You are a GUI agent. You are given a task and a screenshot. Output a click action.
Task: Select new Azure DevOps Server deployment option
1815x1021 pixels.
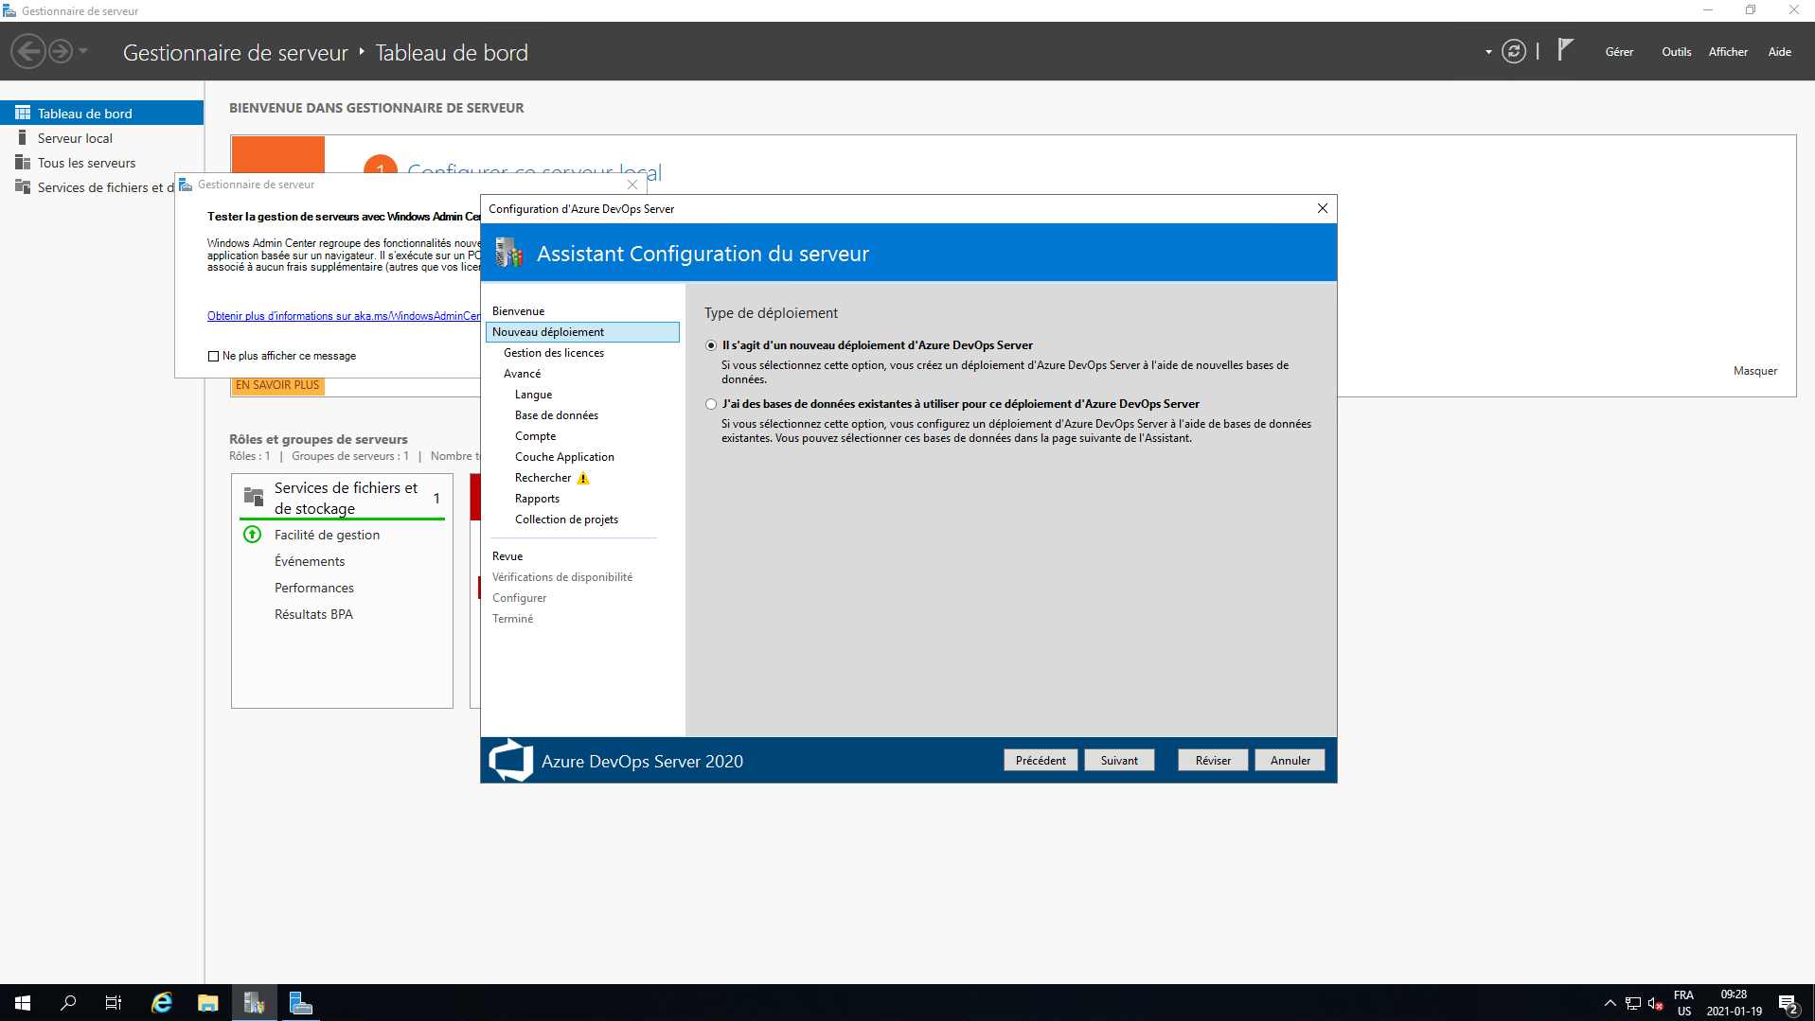(711, 346)
